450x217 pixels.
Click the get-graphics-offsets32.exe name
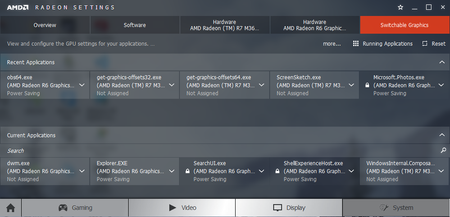pos(129,77)
